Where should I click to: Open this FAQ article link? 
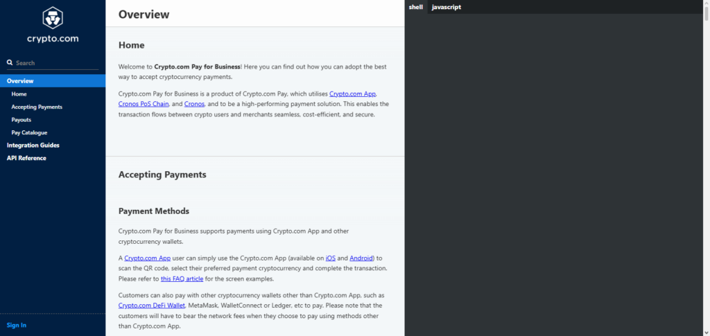tap(182, 278)
